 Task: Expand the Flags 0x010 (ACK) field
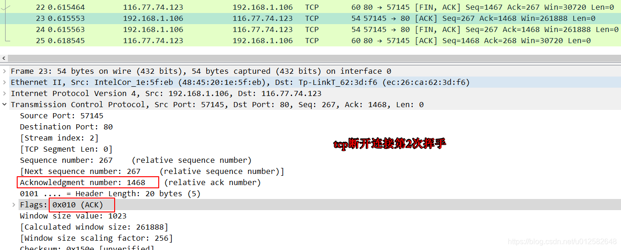click(14, 205)
